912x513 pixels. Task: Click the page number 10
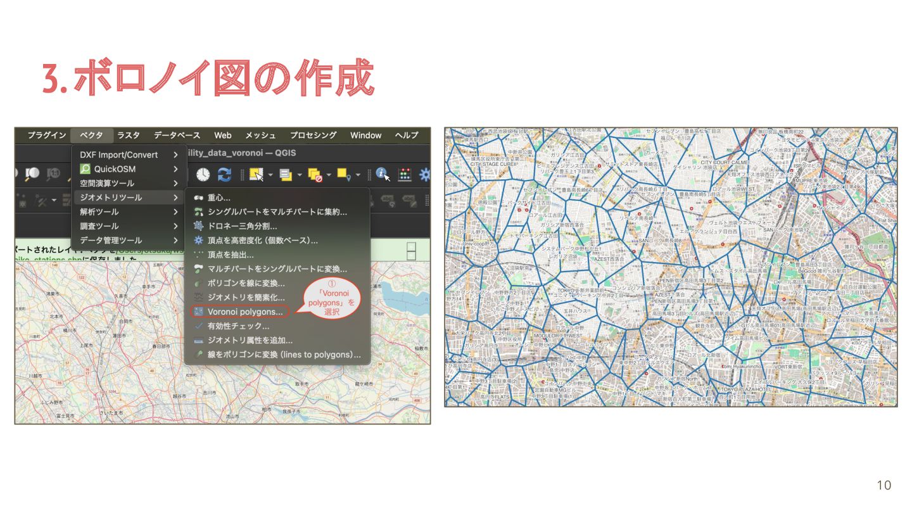(x=883, y=485)
